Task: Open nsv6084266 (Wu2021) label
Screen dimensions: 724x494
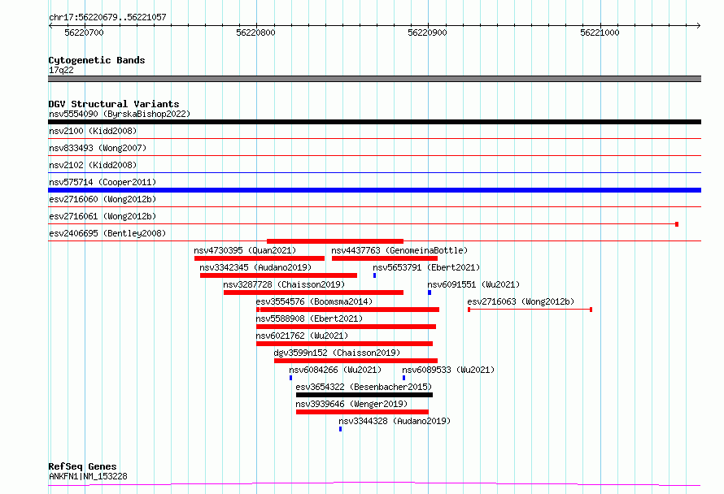Action: 335,370
